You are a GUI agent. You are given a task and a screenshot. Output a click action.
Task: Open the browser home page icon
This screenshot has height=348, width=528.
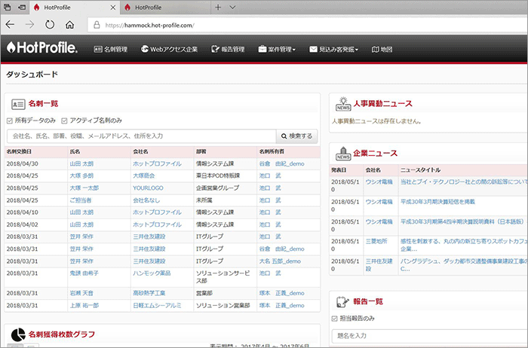point(69,25)
